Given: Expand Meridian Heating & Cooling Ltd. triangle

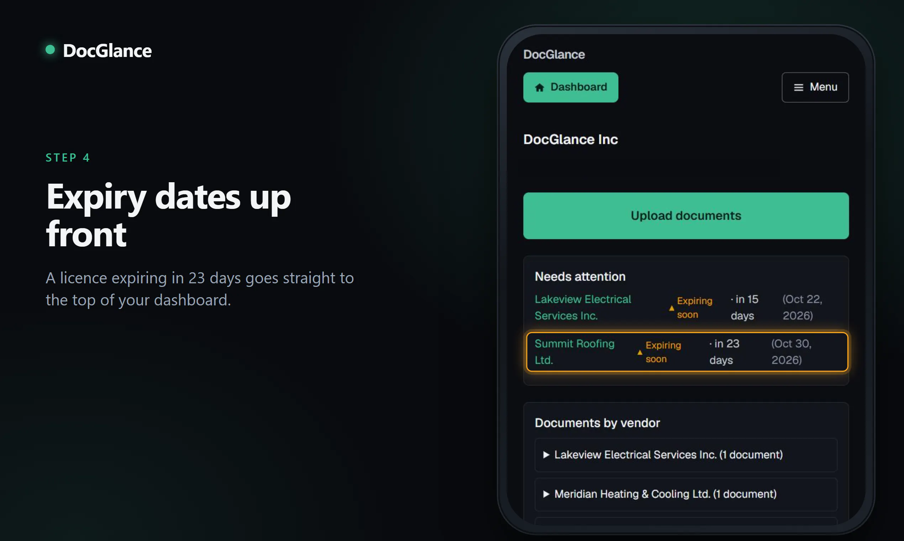Looking at the screenshot, I should coord(546,494).
